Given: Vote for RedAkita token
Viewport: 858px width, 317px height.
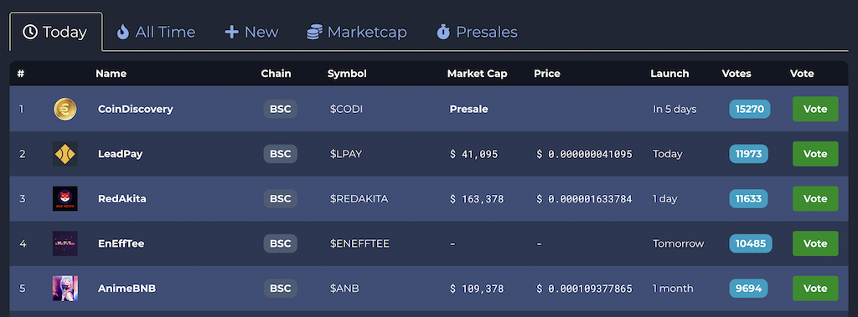Looking at the screenshot, I should click(x=815, y=199).
